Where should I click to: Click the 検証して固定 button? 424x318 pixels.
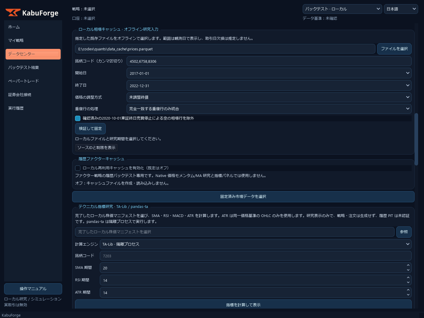coord(90,129)
